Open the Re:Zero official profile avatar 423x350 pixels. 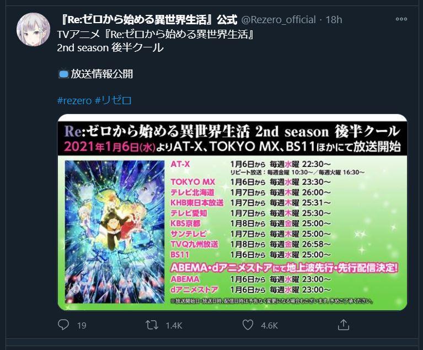(x=33, y=29)
